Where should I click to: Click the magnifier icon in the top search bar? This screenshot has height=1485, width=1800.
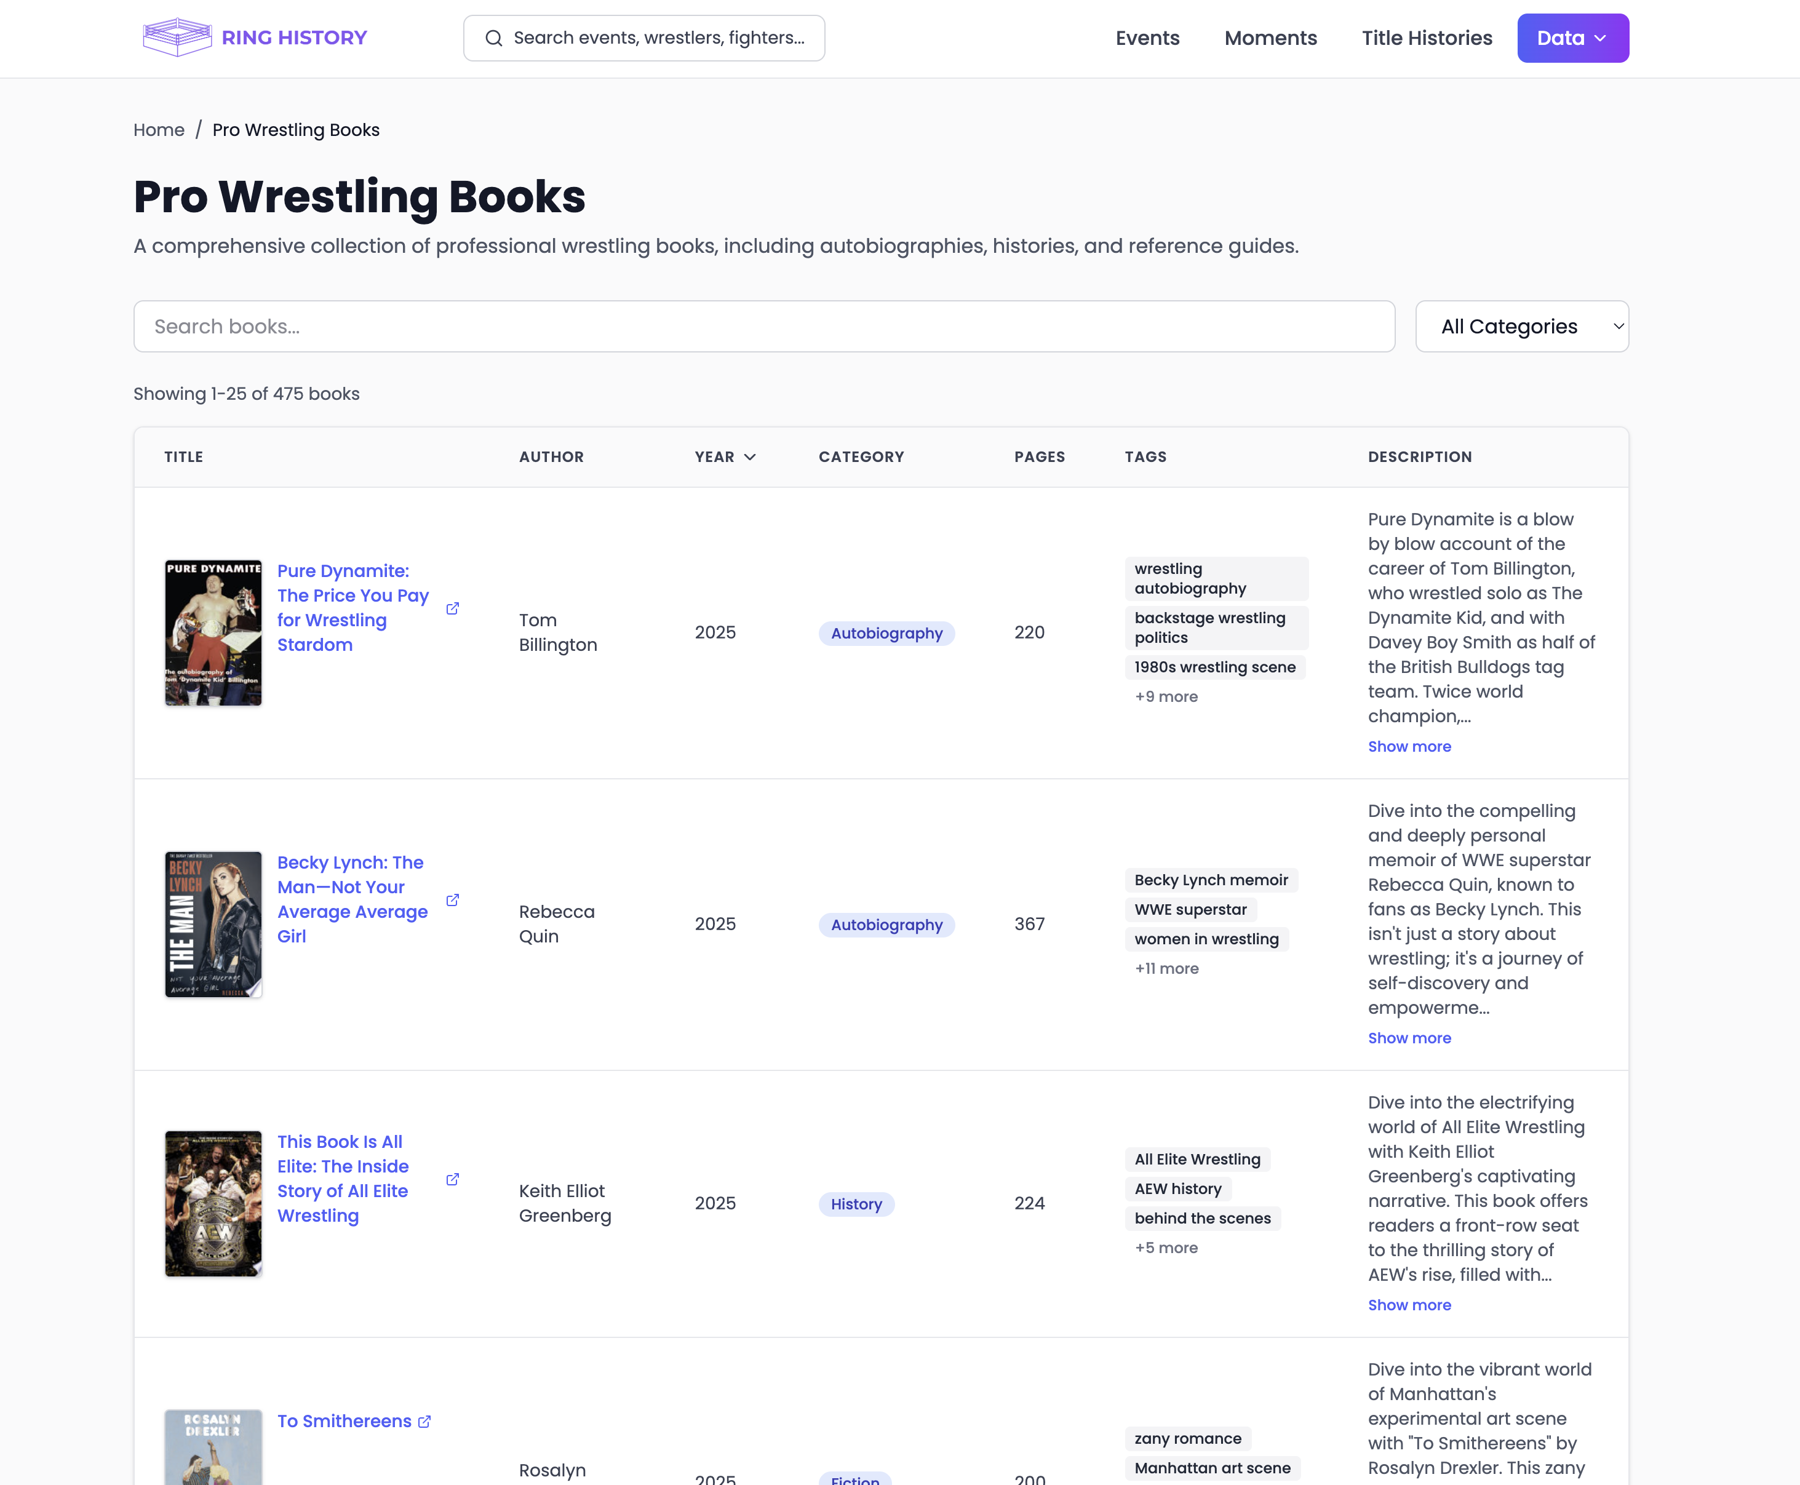[x=493, y=38]
